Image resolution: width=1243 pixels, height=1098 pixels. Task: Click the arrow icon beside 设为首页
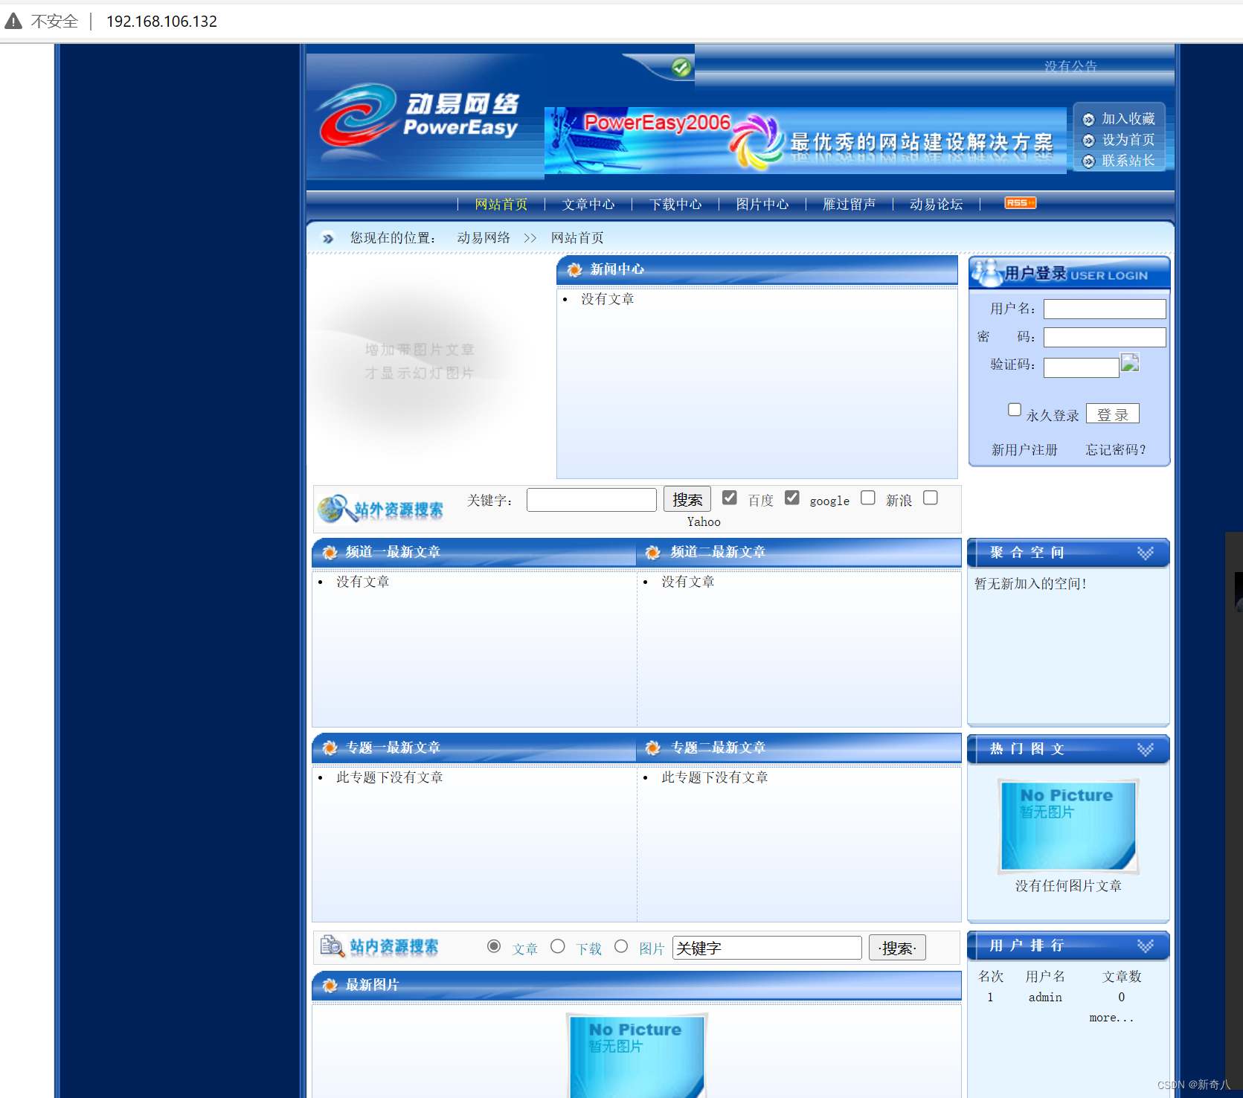pos(1088,140)
